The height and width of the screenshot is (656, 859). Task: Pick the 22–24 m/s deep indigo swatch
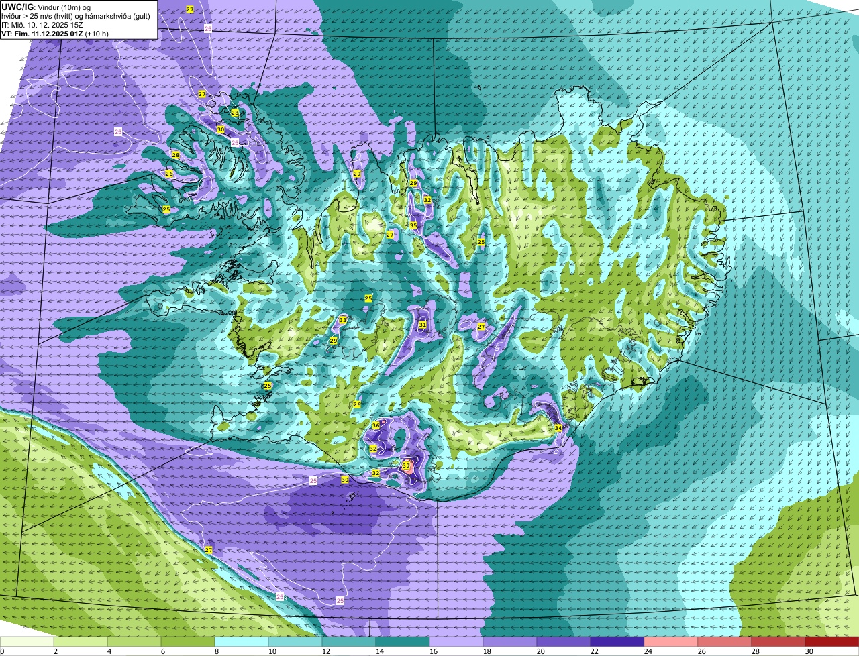click(x=617, y=641)
